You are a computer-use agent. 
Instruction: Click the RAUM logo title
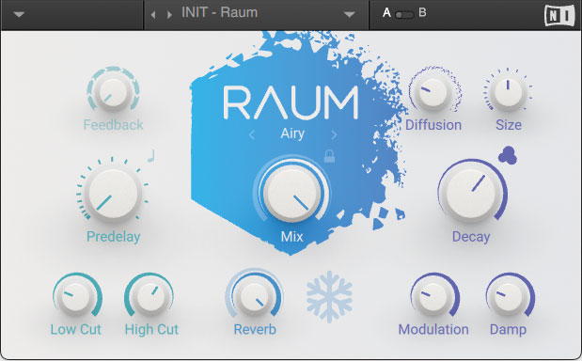(291, 102)
